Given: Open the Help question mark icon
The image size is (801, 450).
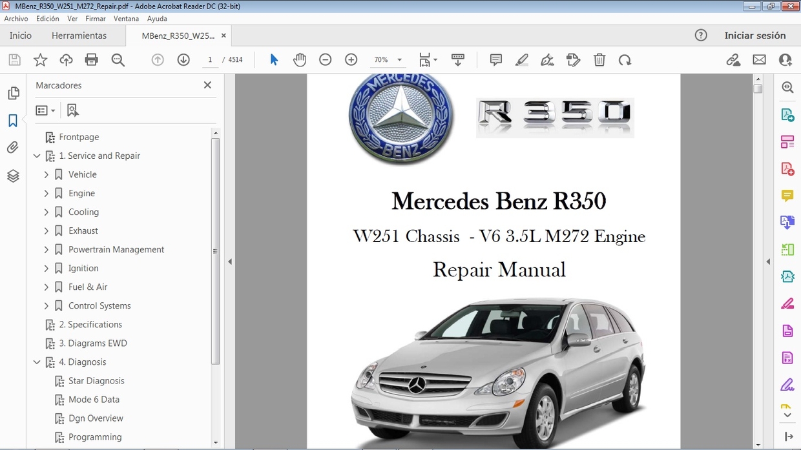Looking at the screenshot, I should [x=701, y=36].
